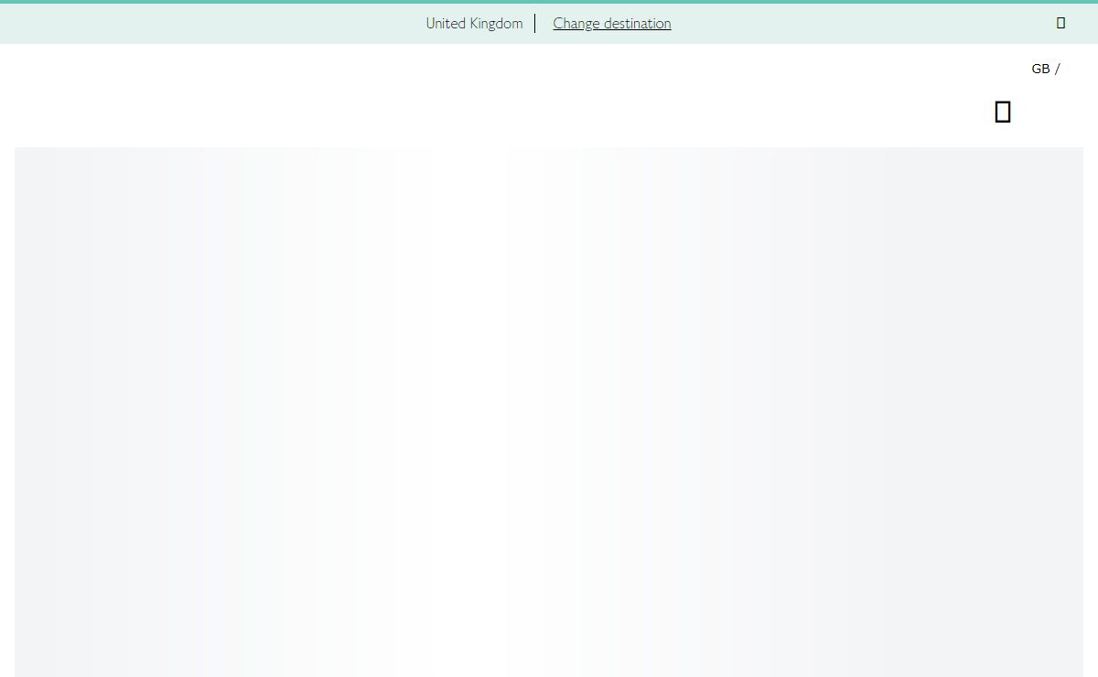The width and height of the screenshot is (1098, 677).
Task: Click the United Kingdom text
Action: tap(474, 24)
